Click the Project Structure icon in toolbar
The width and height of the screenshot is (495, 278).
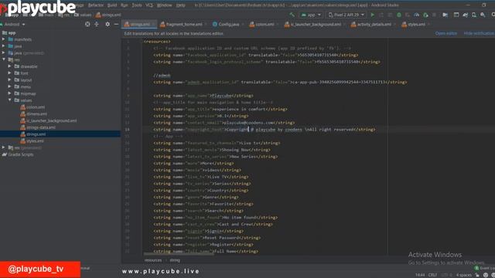click(x=445, y=15)
